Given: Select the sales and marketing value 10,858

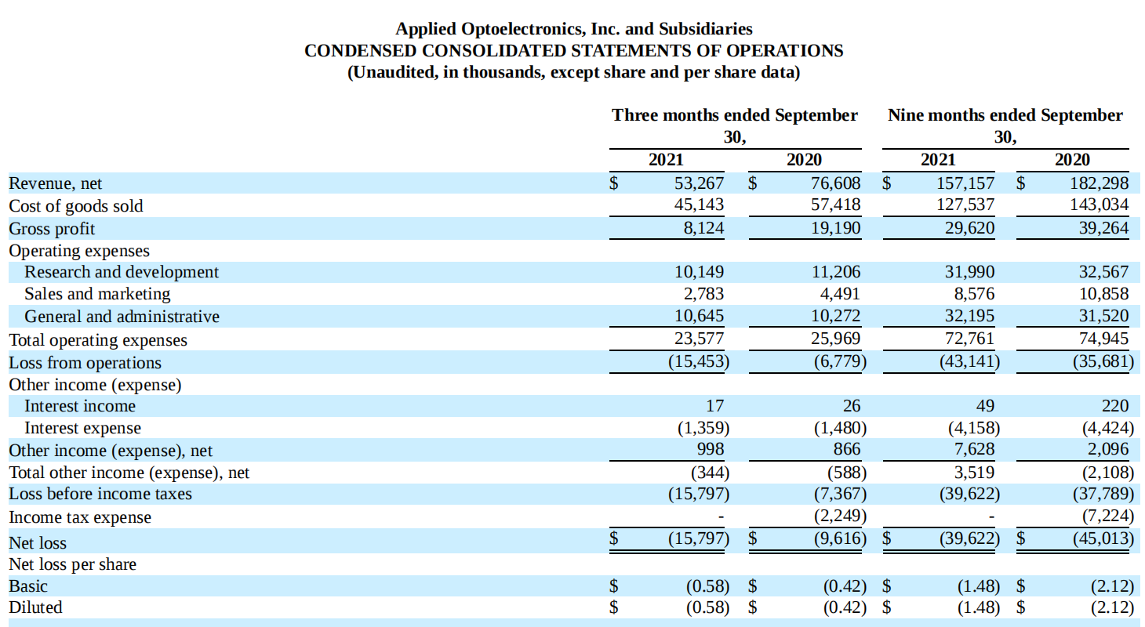Looking at the screenshot, I should pyautogui.click(x=1104, y=294).
